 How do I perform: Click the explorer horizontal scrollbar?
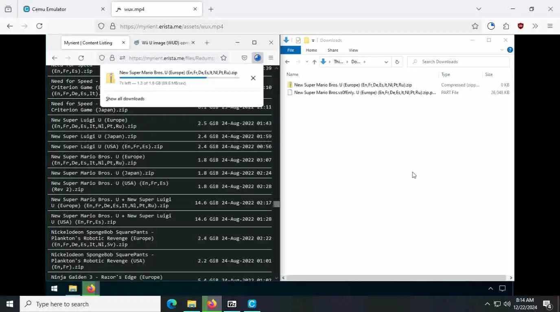point(397,278)
